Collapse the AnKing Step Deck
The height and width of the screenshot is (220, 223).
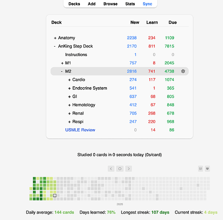click(x=55, y=46)
